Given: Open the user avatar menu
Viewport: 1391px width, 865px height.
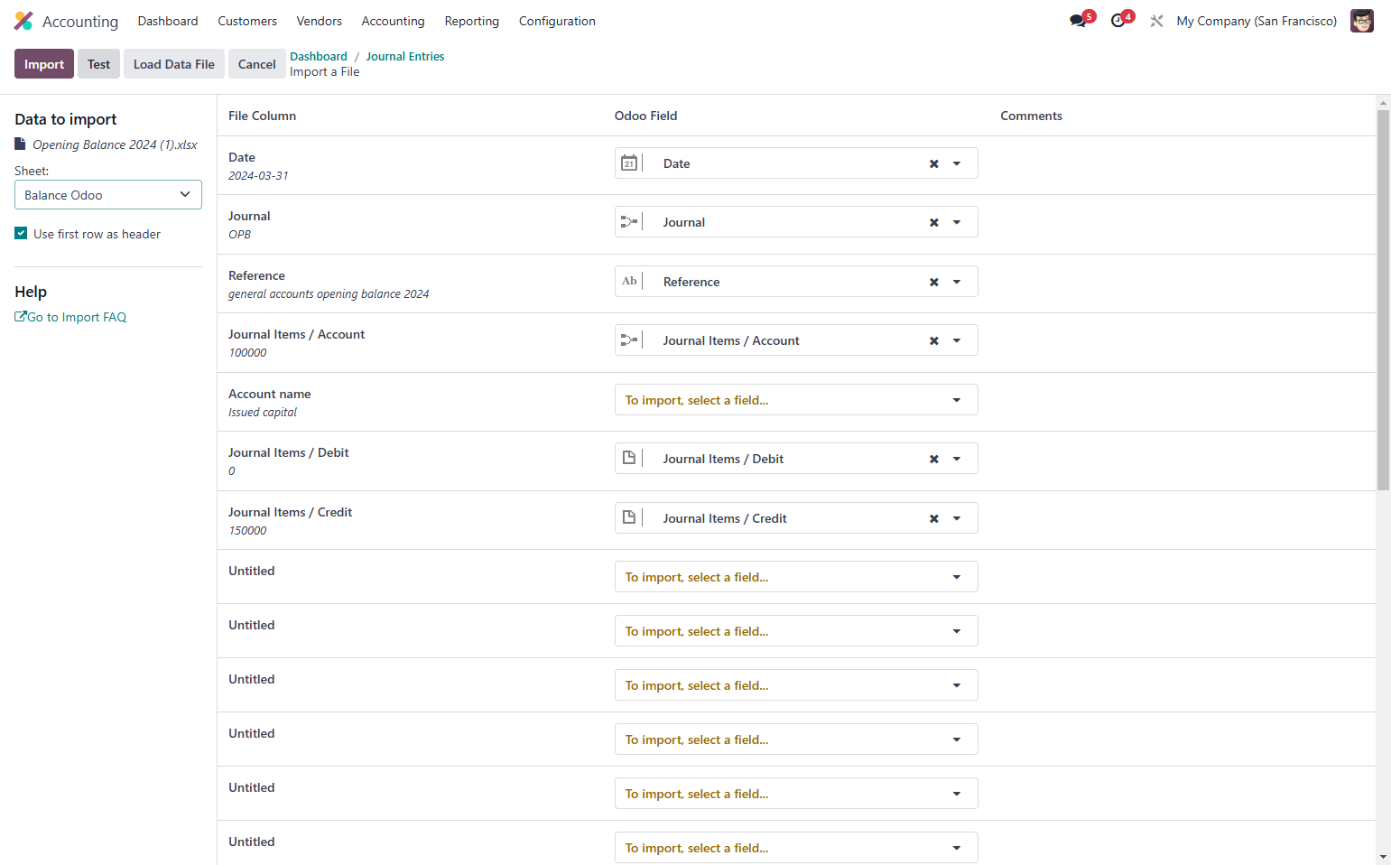Looking at the screenshot, I should click(x=1361, y=21).
